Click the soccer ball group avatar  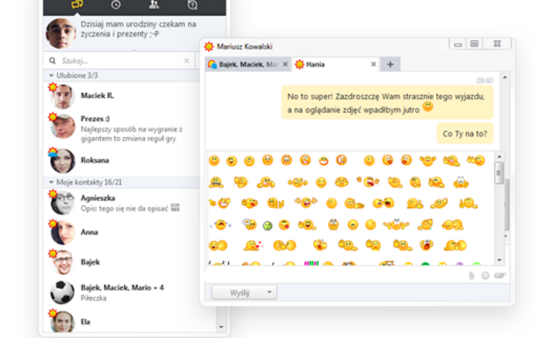point(62,292)
